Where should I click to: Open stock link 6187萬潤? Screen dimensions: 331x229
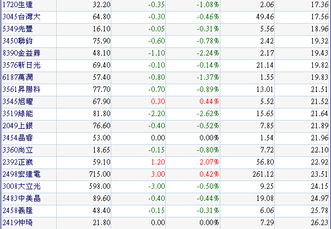click(x=18, y=77)
